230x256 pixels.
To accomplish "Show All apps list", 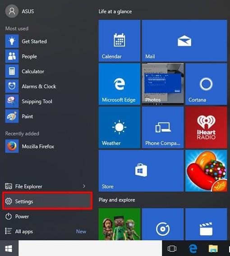I will click(47, 231).
